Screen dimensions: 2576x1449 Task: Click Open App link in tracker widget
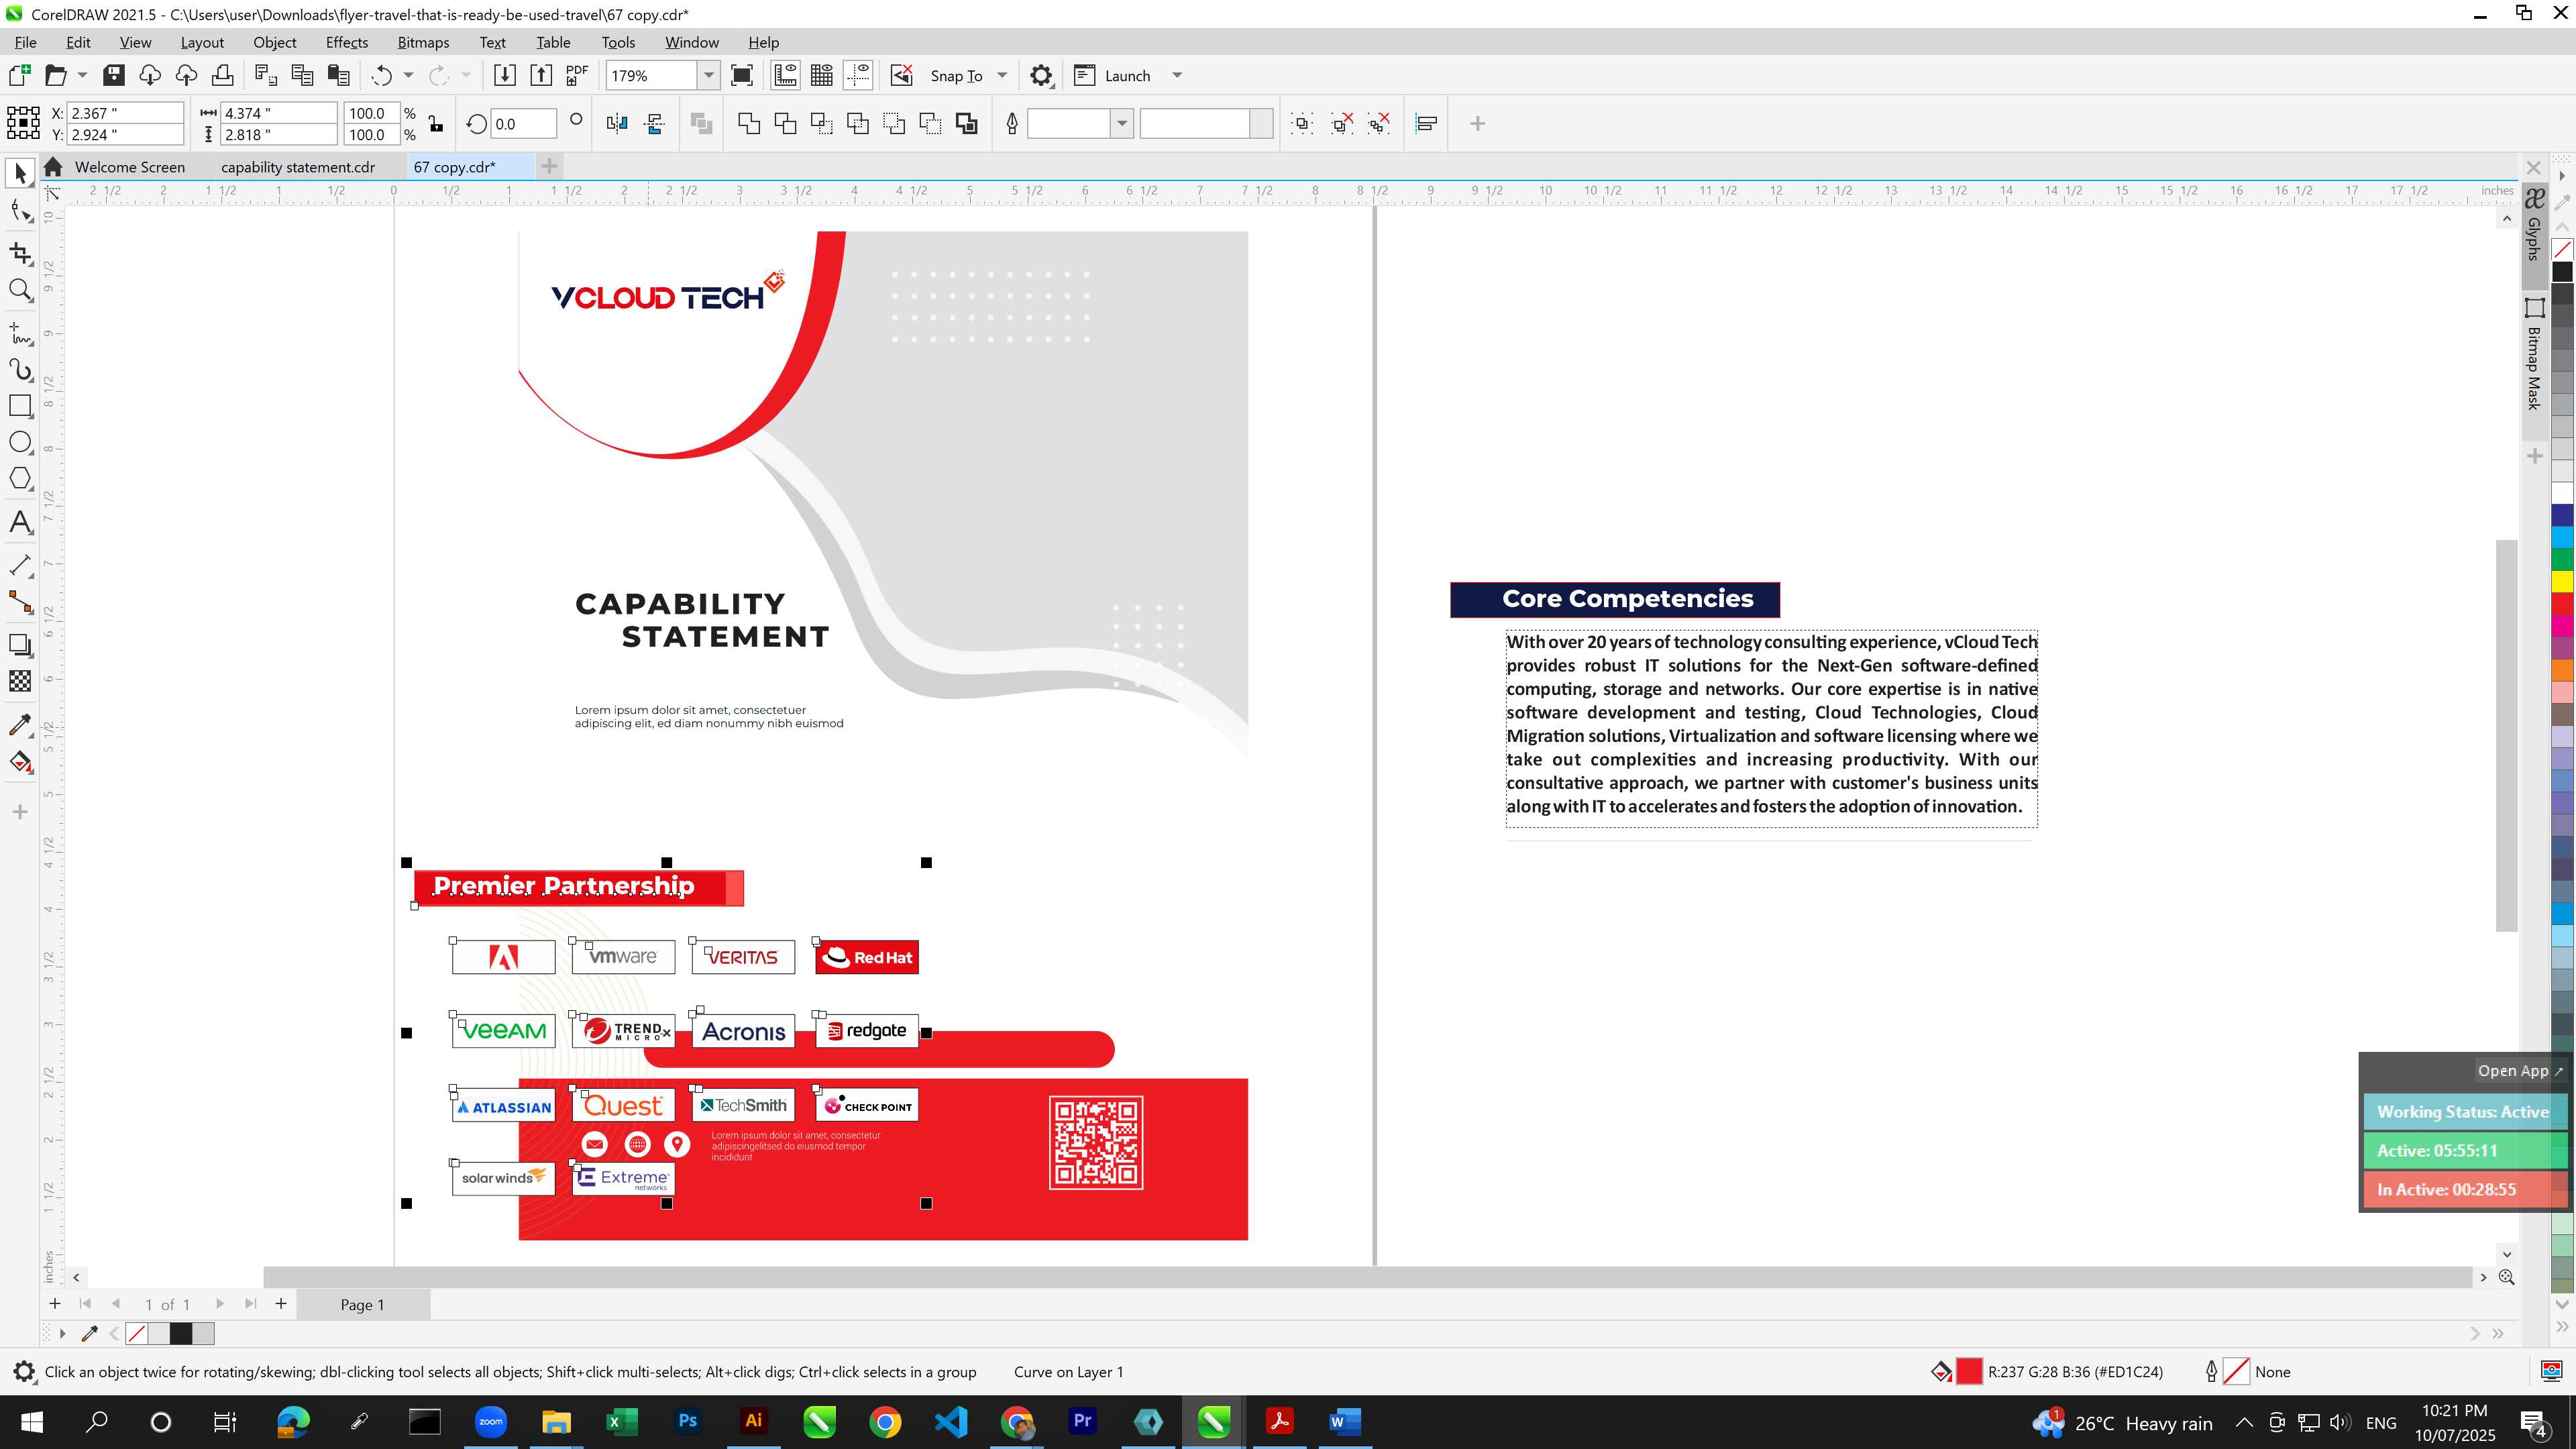coord(2520,1070)
